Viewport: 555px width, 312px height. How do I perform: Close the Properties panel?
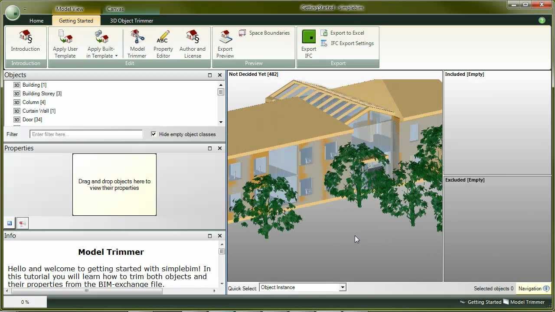(x=220, y=148)
